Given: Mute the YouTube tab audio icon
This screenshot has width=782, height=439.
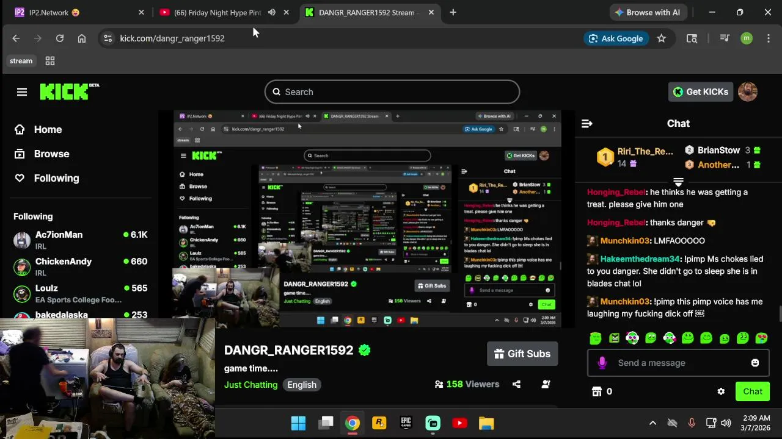Looking at the screenshot, I should click(272, 12).
